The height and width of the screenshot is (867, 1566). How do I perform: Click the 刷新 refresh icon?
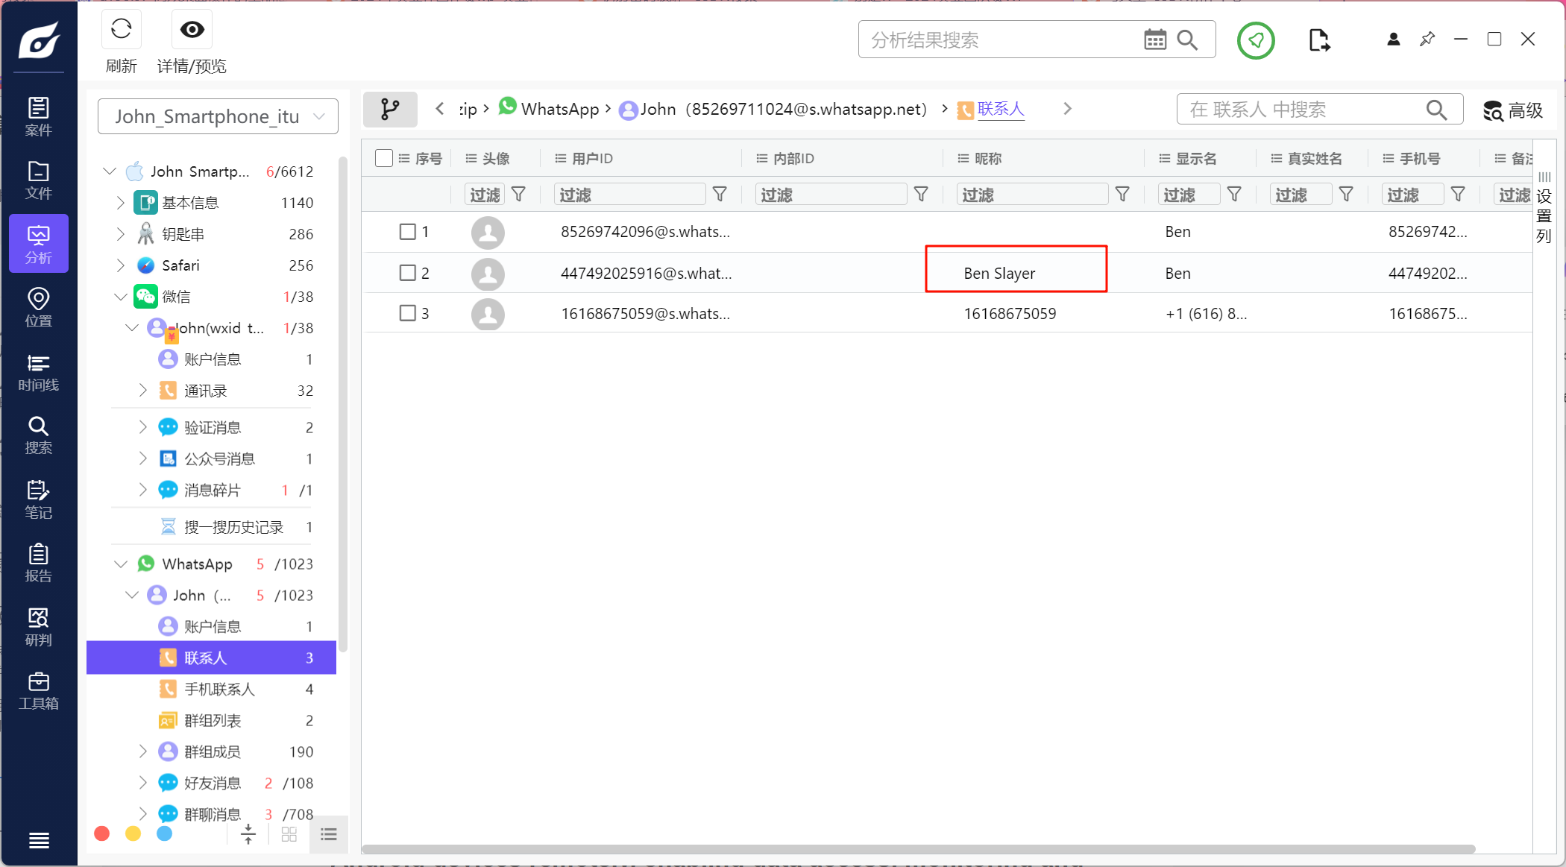pyautogui.click(x=122, y=30)
